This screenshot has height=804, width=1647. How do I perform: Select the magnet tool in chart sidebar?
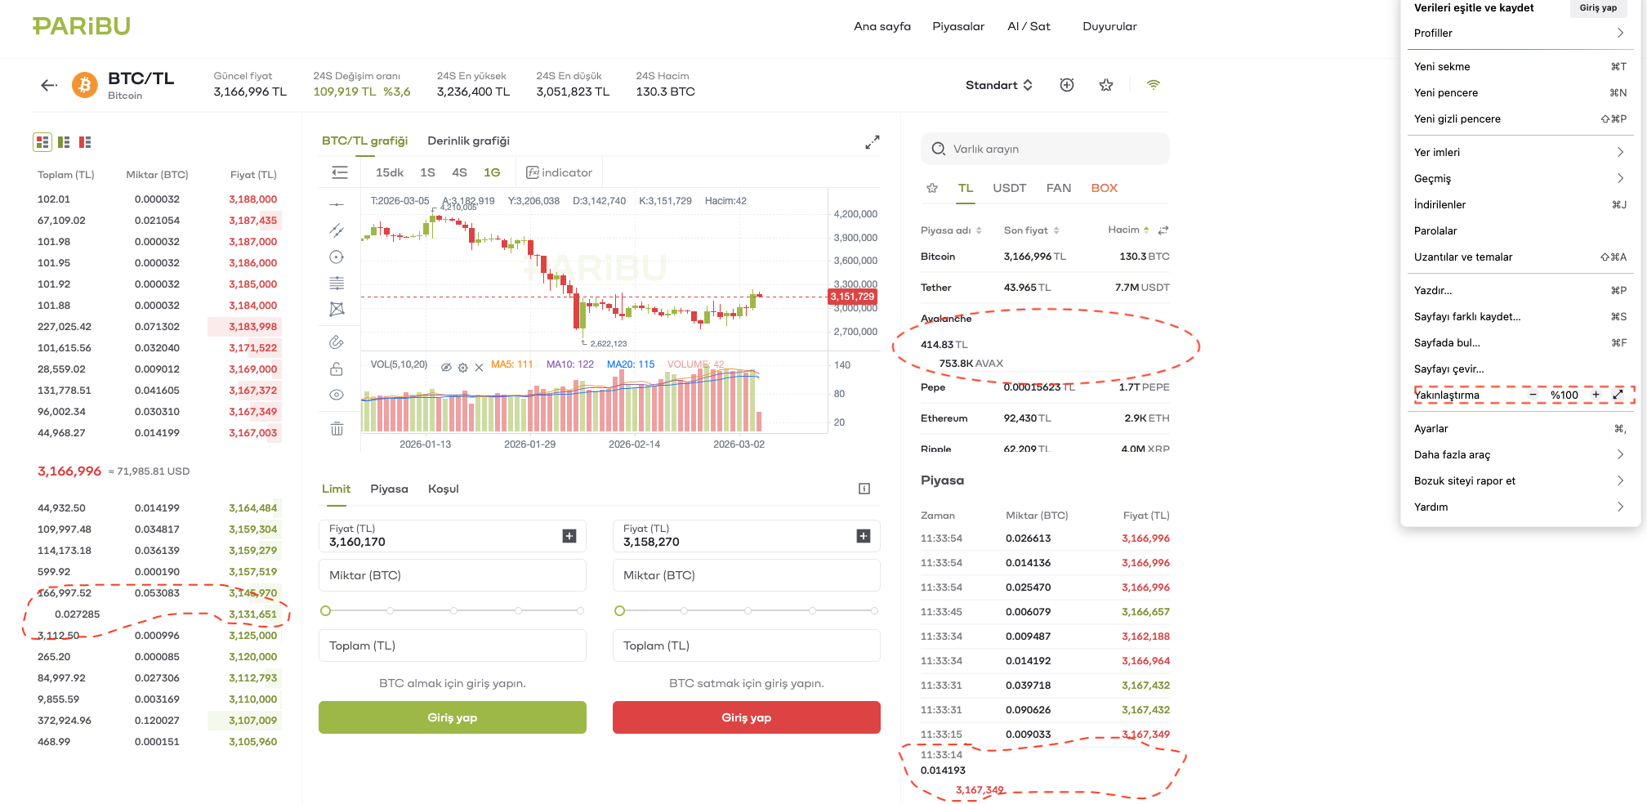coord(337,342)
